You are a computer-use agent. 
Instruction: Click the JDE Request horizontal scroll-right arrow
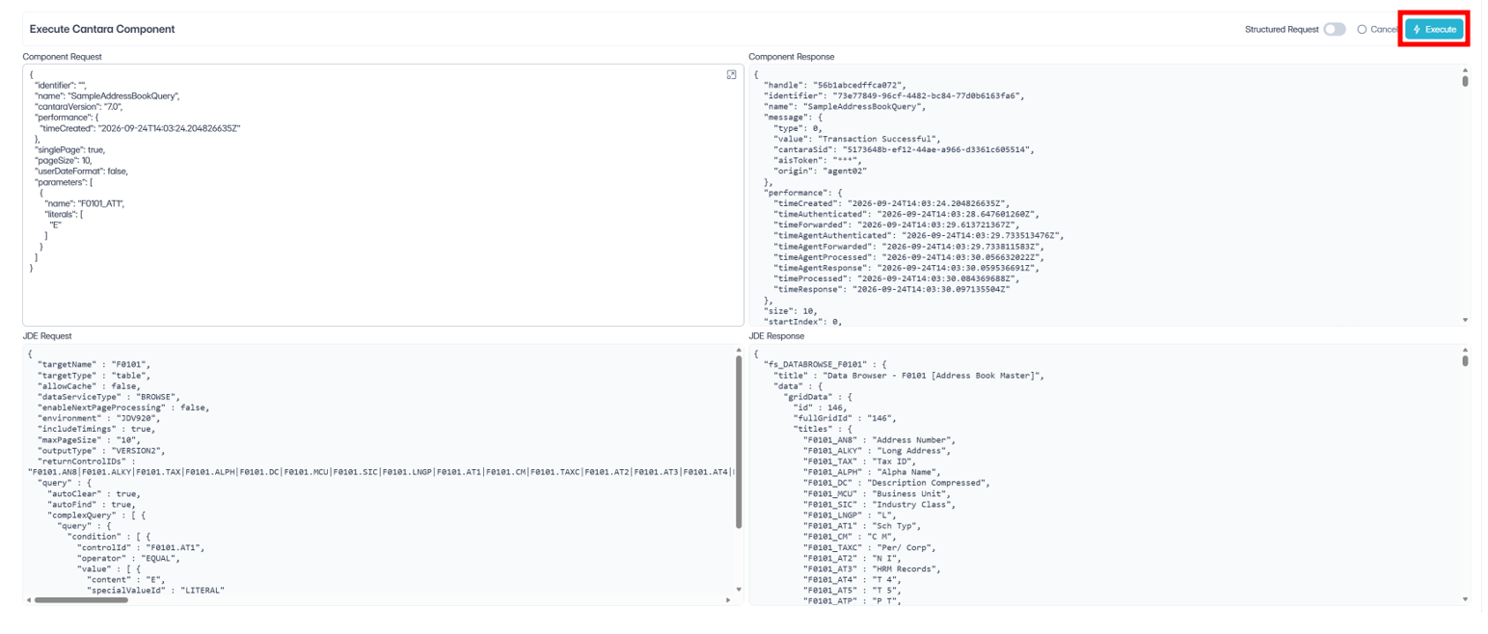728,599
